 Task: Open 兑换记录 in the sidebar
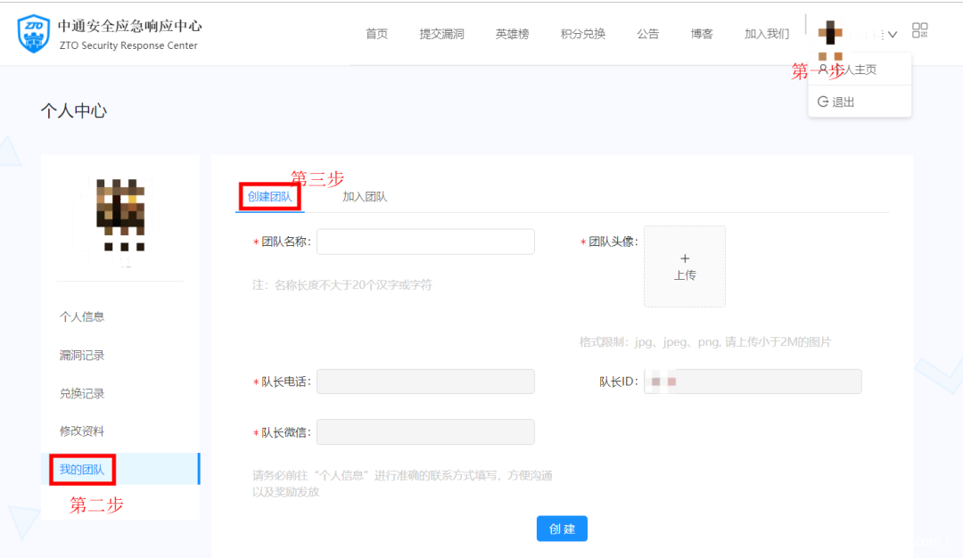[x=82, y=393]
